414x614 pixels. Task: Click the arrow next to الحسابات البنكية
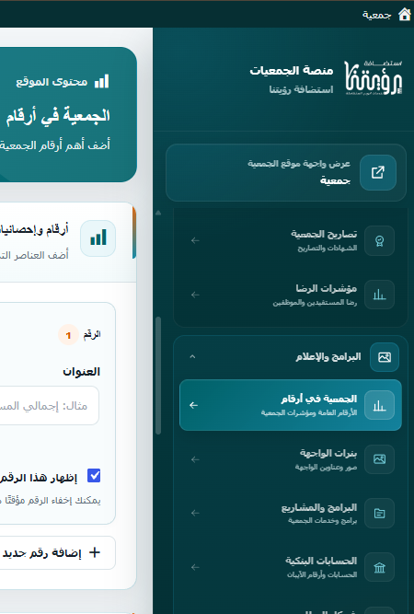click(x=195, y=567)
